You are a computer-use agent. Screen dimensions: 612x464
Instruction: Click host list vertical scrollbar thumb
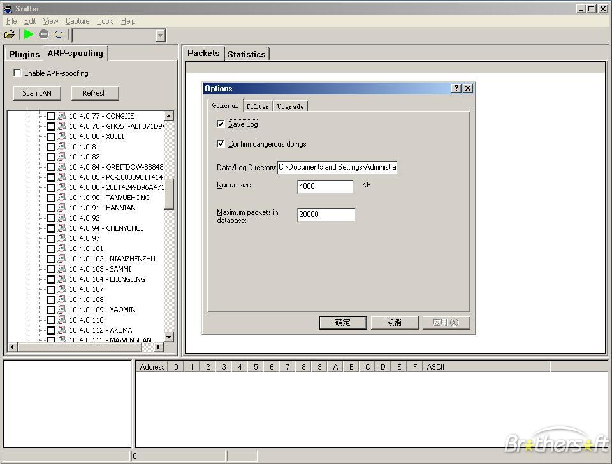[168, 195]
